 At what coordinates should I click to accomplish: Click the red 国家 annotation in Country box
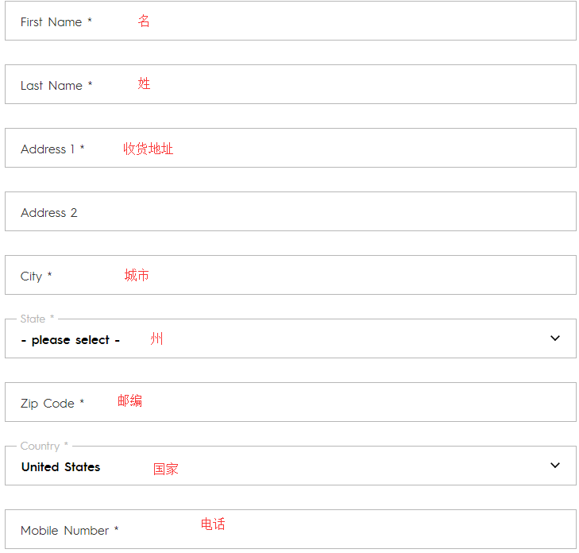click(x=166, y=470)
